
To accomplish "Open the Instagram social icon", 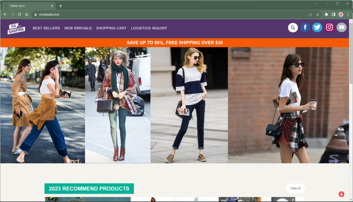I will point(329,28).
